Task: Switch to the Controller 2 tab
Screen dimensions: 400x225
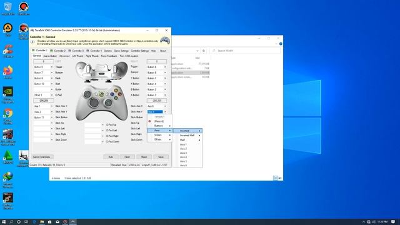Action: 58,51
